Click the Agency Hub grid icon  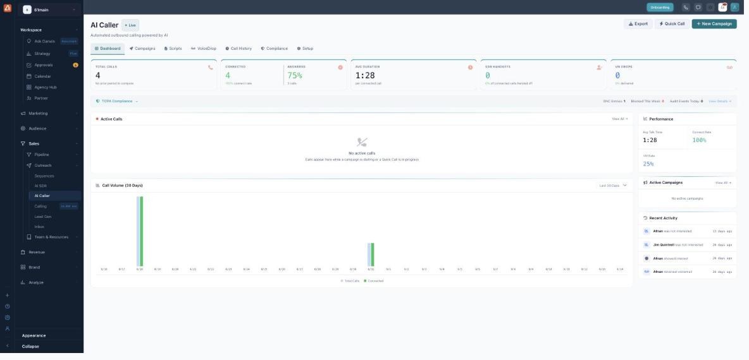tap(29, 87)
